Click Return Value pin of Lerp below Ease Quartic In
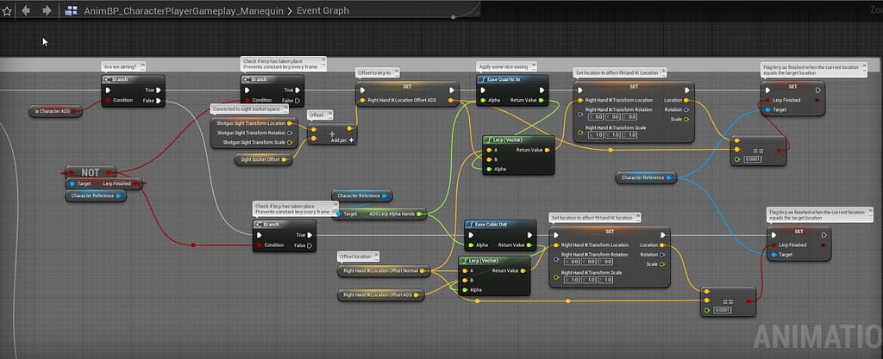 548,150
